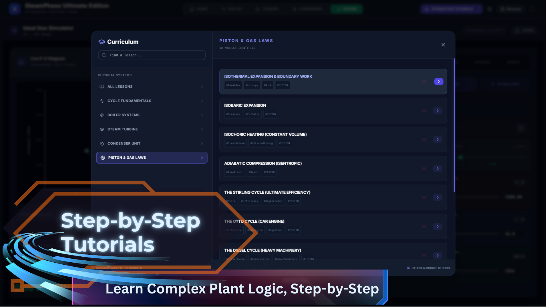Click the search magnifier icon in lesson field

click(104, 55)
